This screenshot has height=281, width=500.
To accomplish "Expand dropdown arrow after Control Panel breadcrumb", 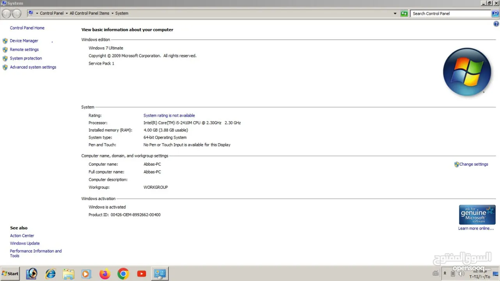I will pyautogui.click(x=67, y=14).
